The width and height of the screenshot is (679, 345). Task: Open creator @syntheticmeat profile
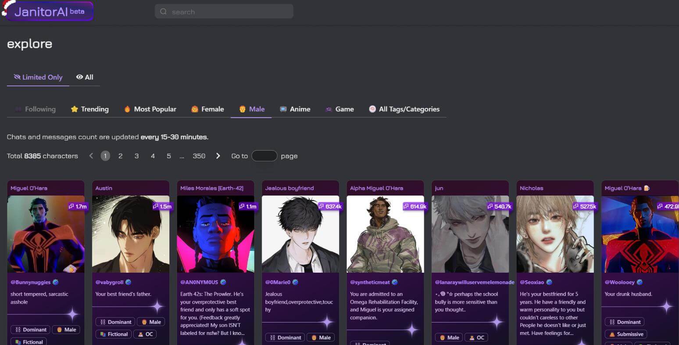point(370,282)
